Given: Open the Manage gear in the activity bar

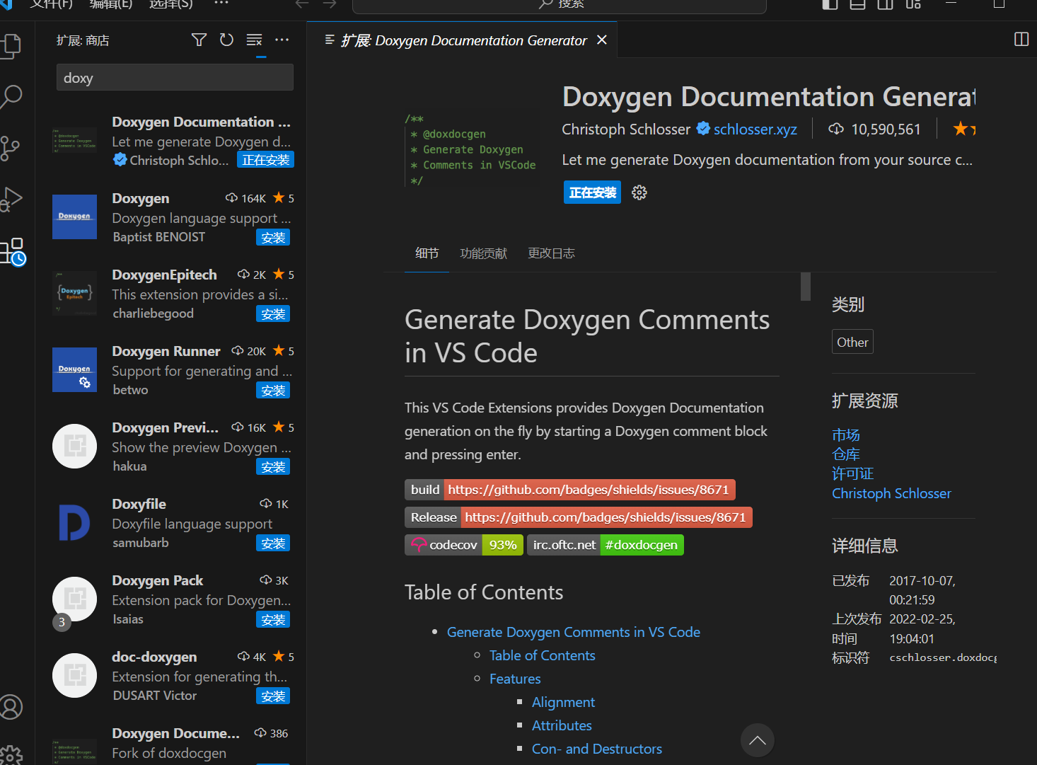Looking at the screenshot, I should pyautogui.click(x=12, y=755).
